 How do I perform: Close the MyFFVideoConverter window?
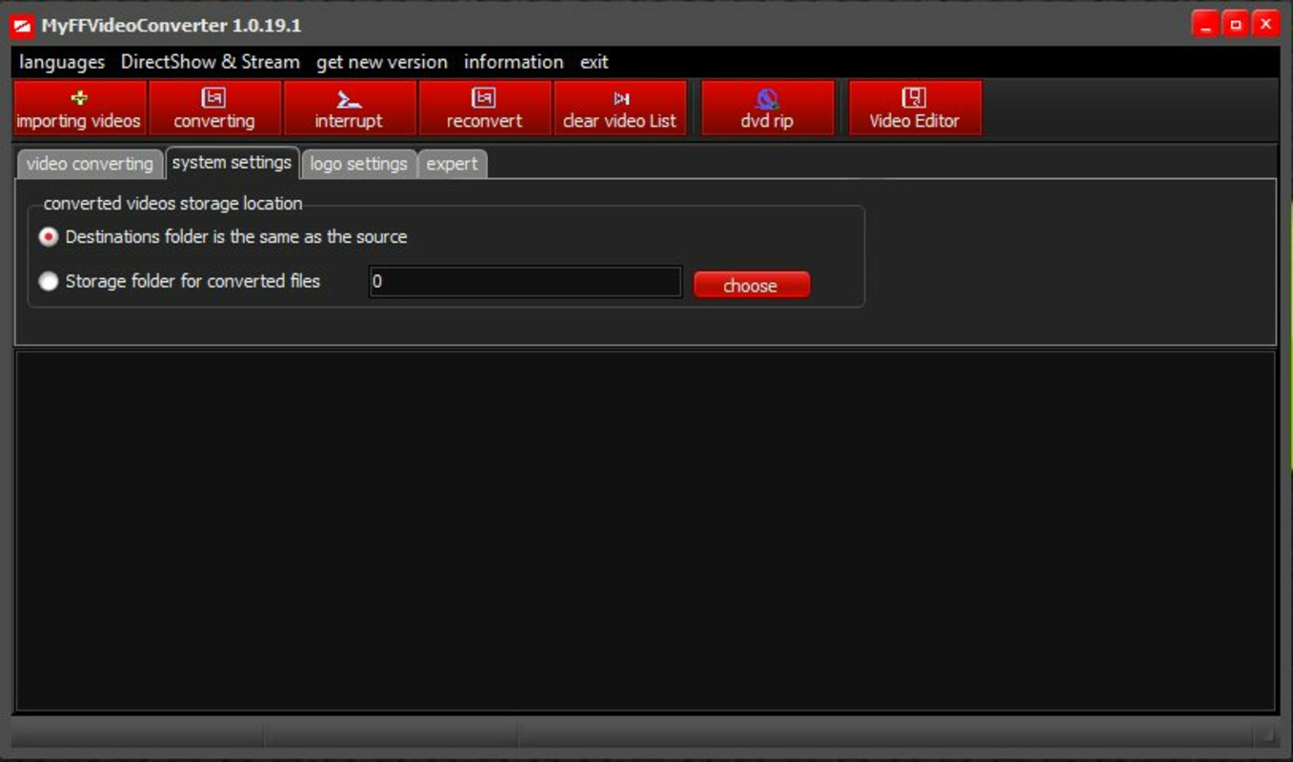[1265, 25]
